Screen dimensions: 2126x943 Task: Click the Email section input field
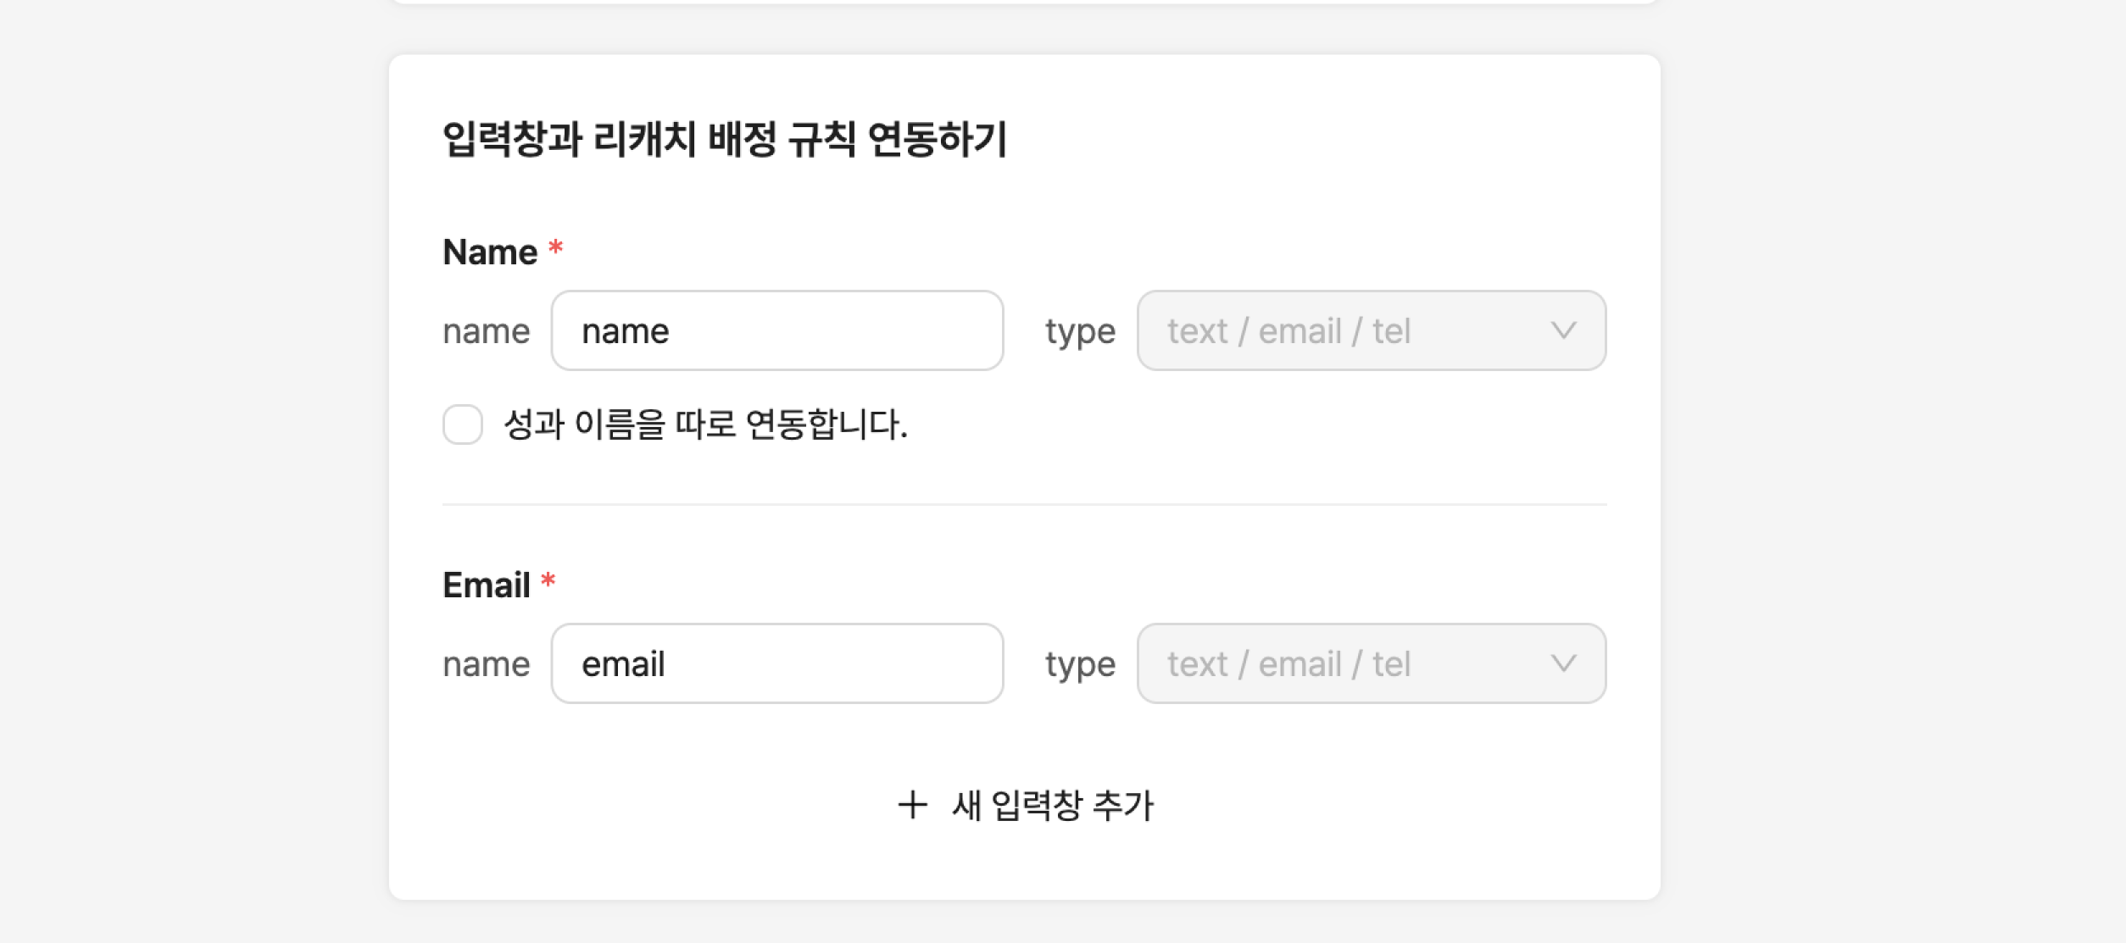click(776, 663)
